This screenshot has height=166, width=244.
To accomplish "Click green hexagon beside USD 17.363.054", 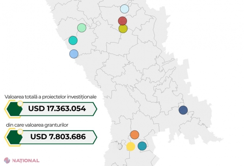I will tap(14, 109).
